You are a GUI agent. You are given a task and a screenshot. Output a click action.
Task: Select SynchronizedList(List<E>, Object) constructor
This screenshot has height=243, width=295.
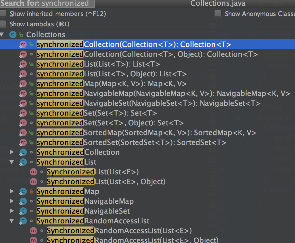(x=106, y=182)
